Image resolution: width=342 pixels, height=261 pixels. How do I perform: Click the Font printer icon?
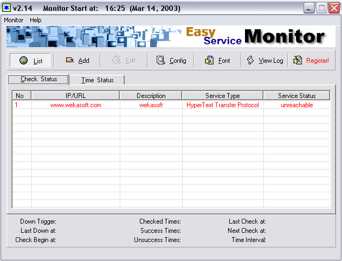coord(209,60)
